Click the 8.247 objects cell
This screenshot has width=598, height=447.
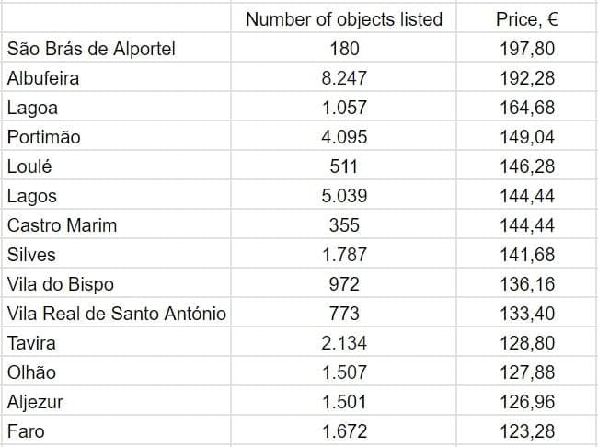click(344, 78)
